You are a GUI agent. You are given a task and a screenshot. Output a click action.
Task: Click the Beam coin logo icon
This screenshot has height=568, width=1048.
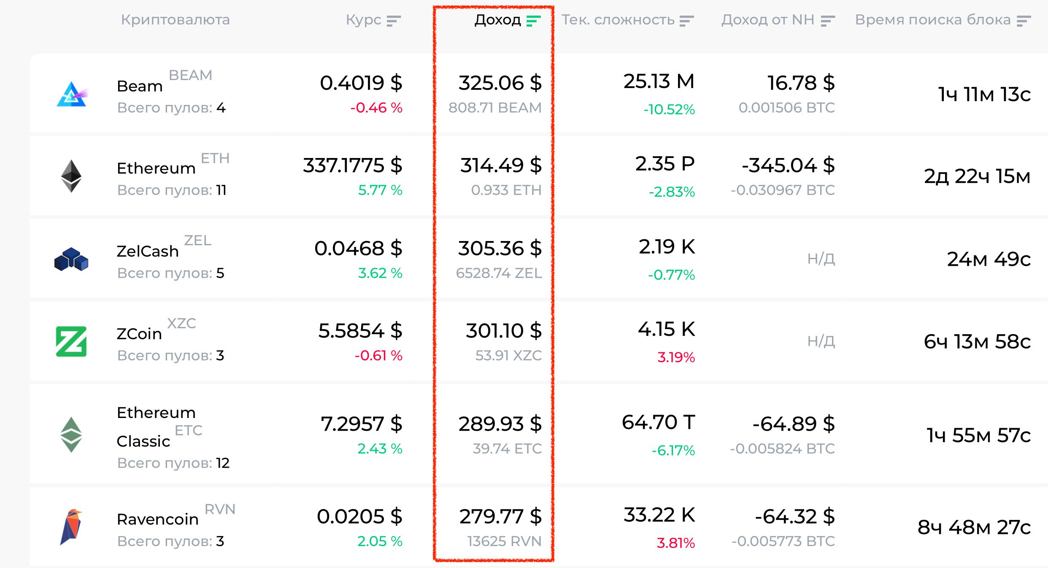coord(71,94)
